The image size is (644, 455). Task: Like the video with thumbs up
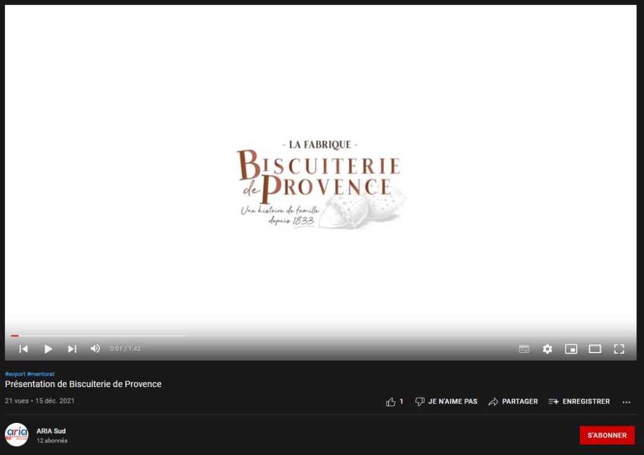(x=394, y=402)
